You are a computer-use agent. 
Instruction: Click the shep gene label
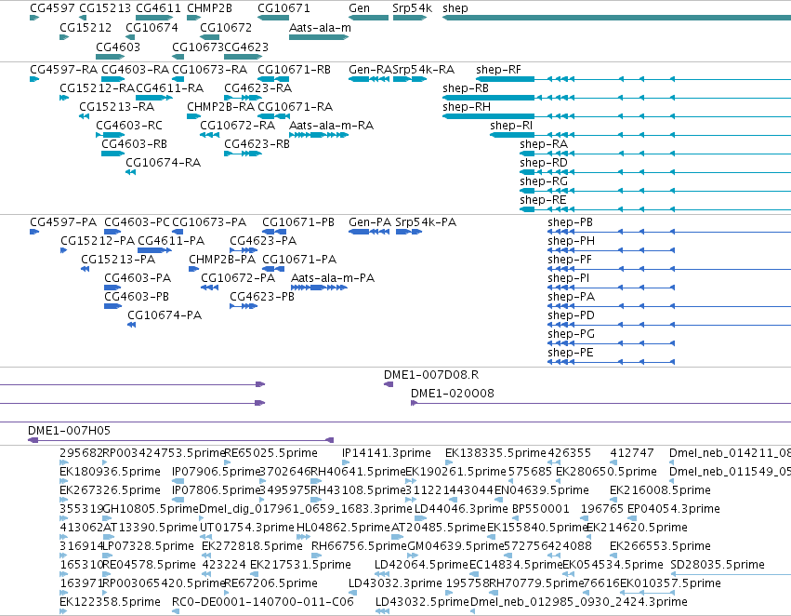pyautogui.click(x=455, y=8)
